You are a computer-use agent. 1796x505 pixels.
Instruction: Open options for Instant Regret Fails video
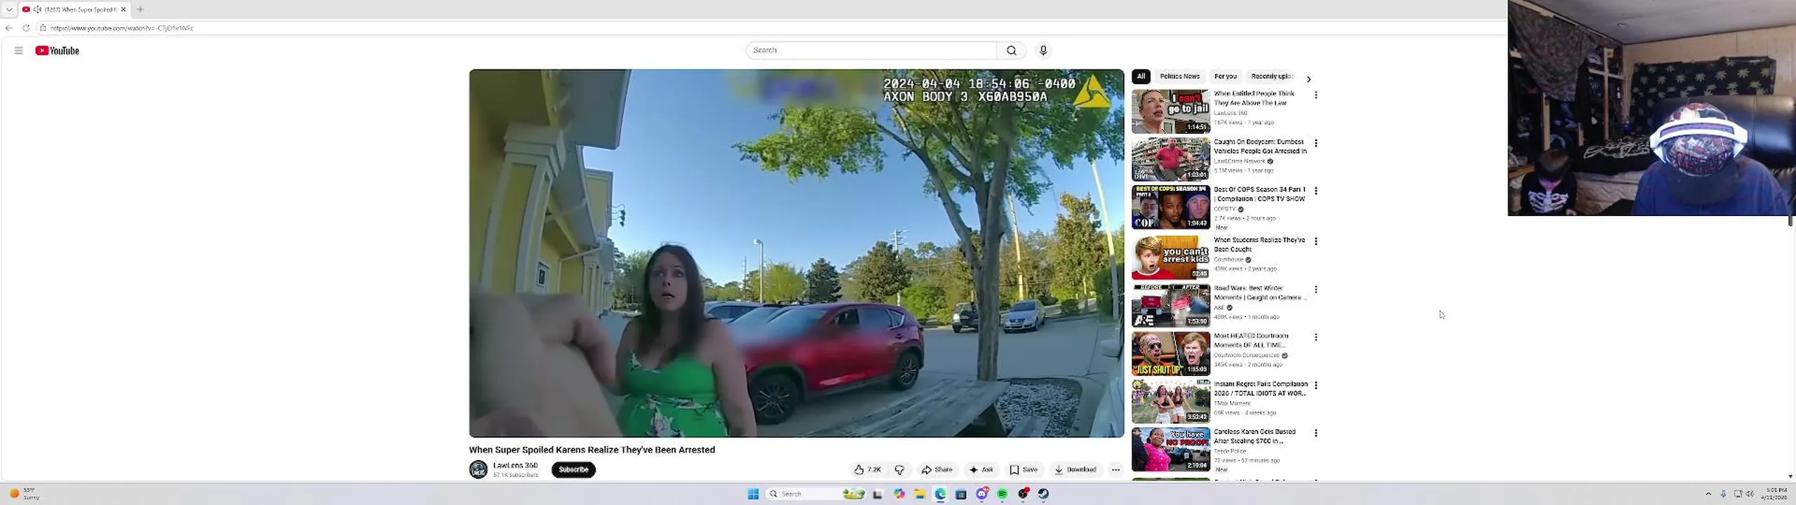1316,386
